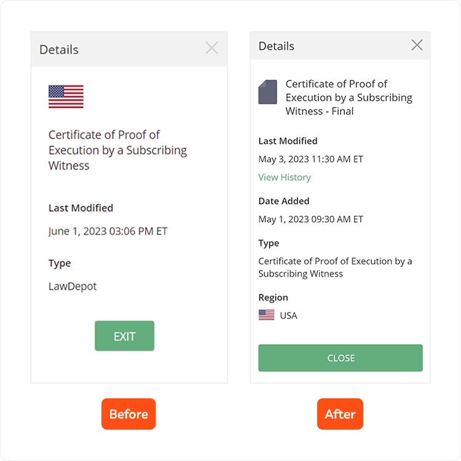Screen dimensions: 461x461
Task: Click the orange Before label
Action: pyautogui.click(x=128, y=414)
